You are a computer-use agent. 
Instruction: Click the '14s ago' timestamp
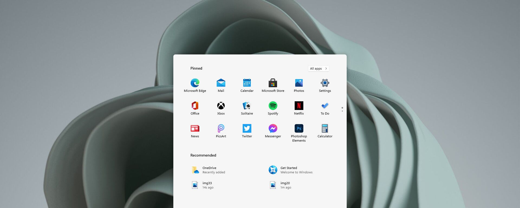pos(208,187)
